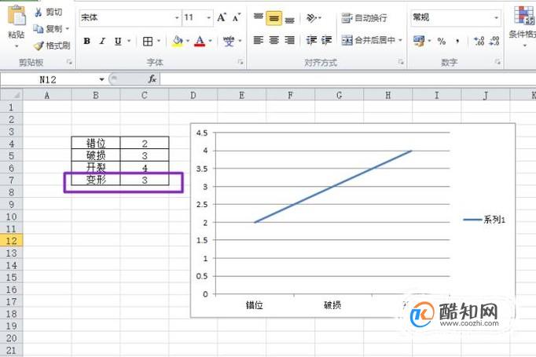Toggle Italic formatting
Screen dimensions: 536x357
point(102,42)
